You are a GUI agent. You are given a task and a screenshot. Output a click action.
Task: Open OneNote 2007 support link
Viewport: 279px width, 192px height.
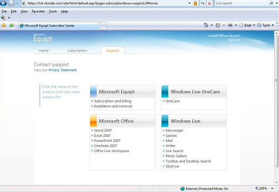coord(106,146)
